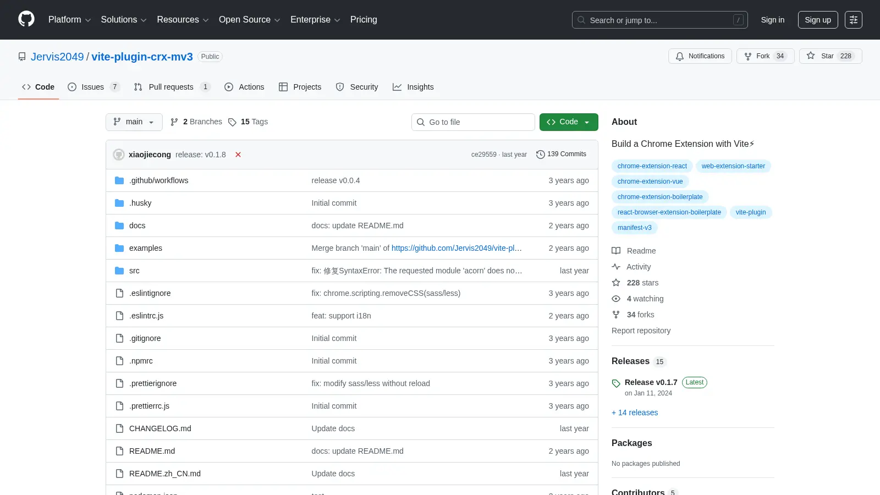The image size is (880, 495).
Task: Click the failed status X icon on latest commit
Action: [238, 155]
